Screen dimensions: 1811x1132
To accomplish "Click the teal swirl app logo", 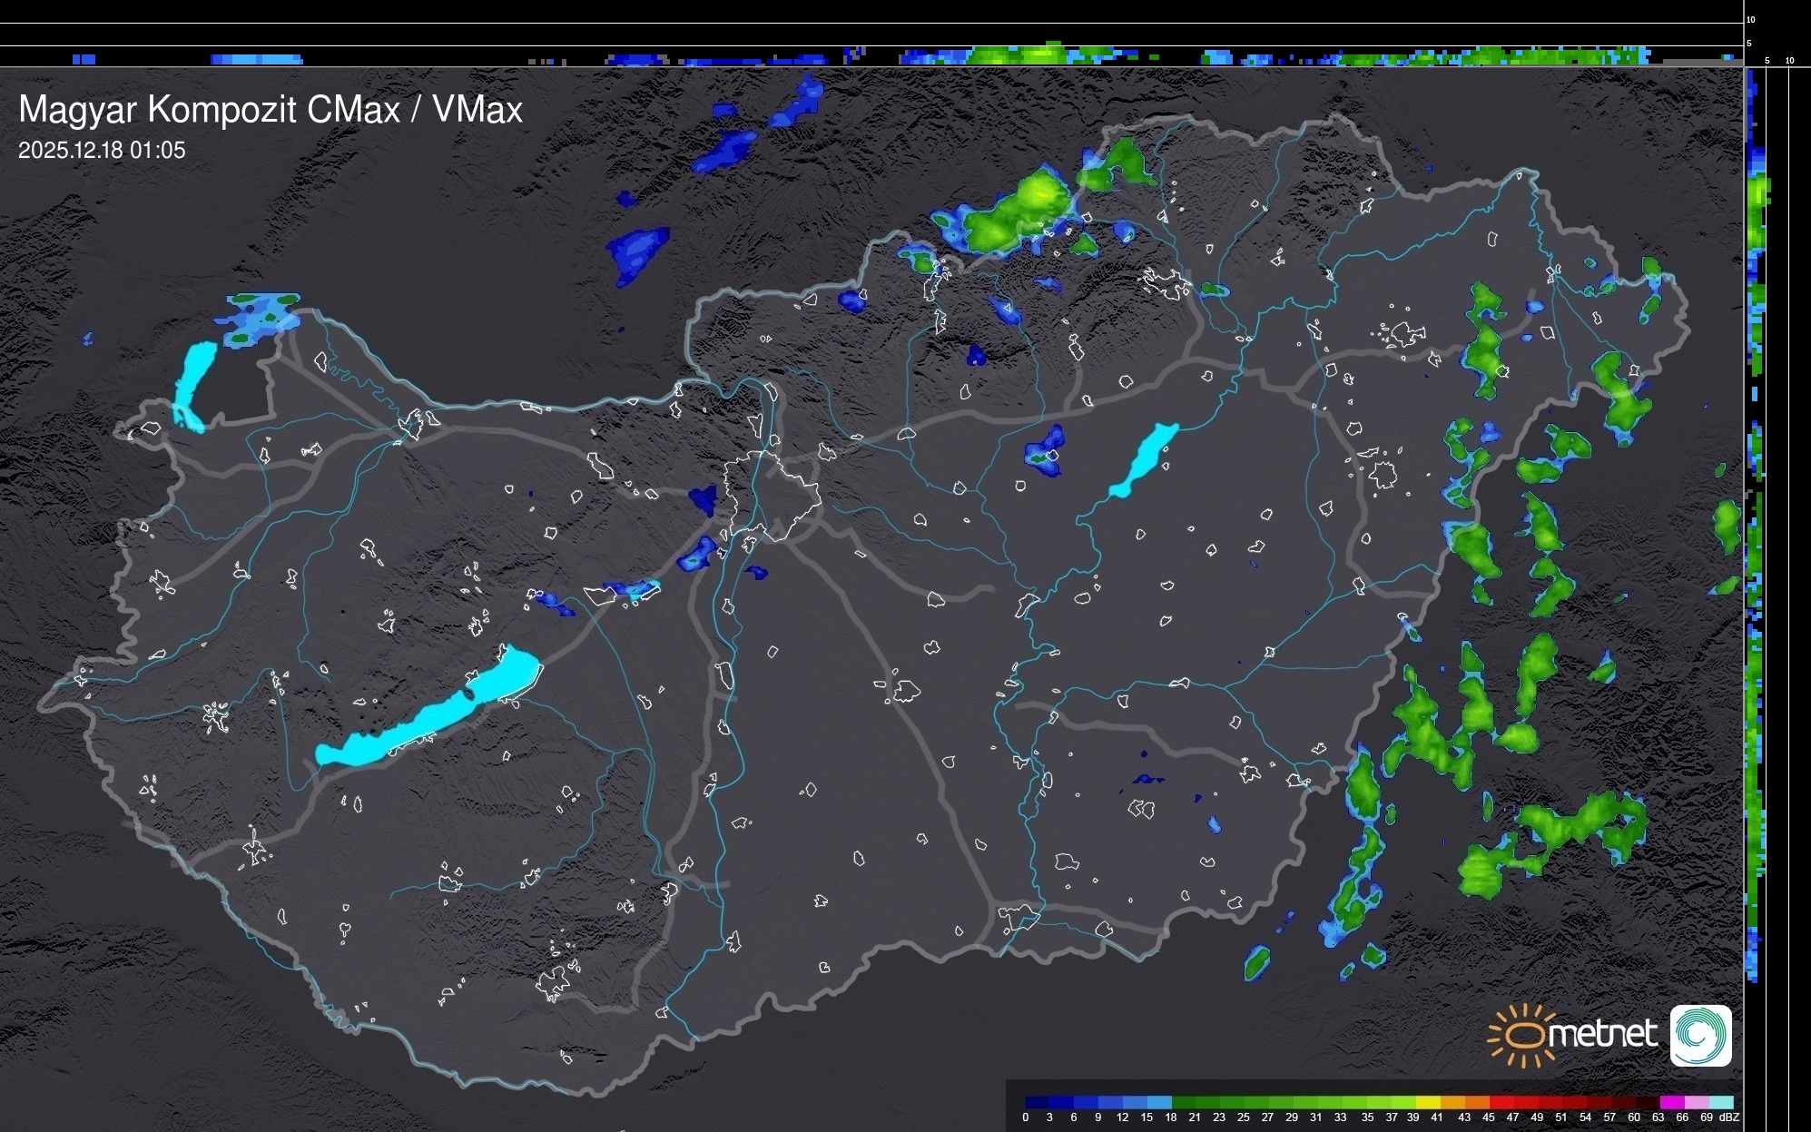I will (x=1700, y=1036).
